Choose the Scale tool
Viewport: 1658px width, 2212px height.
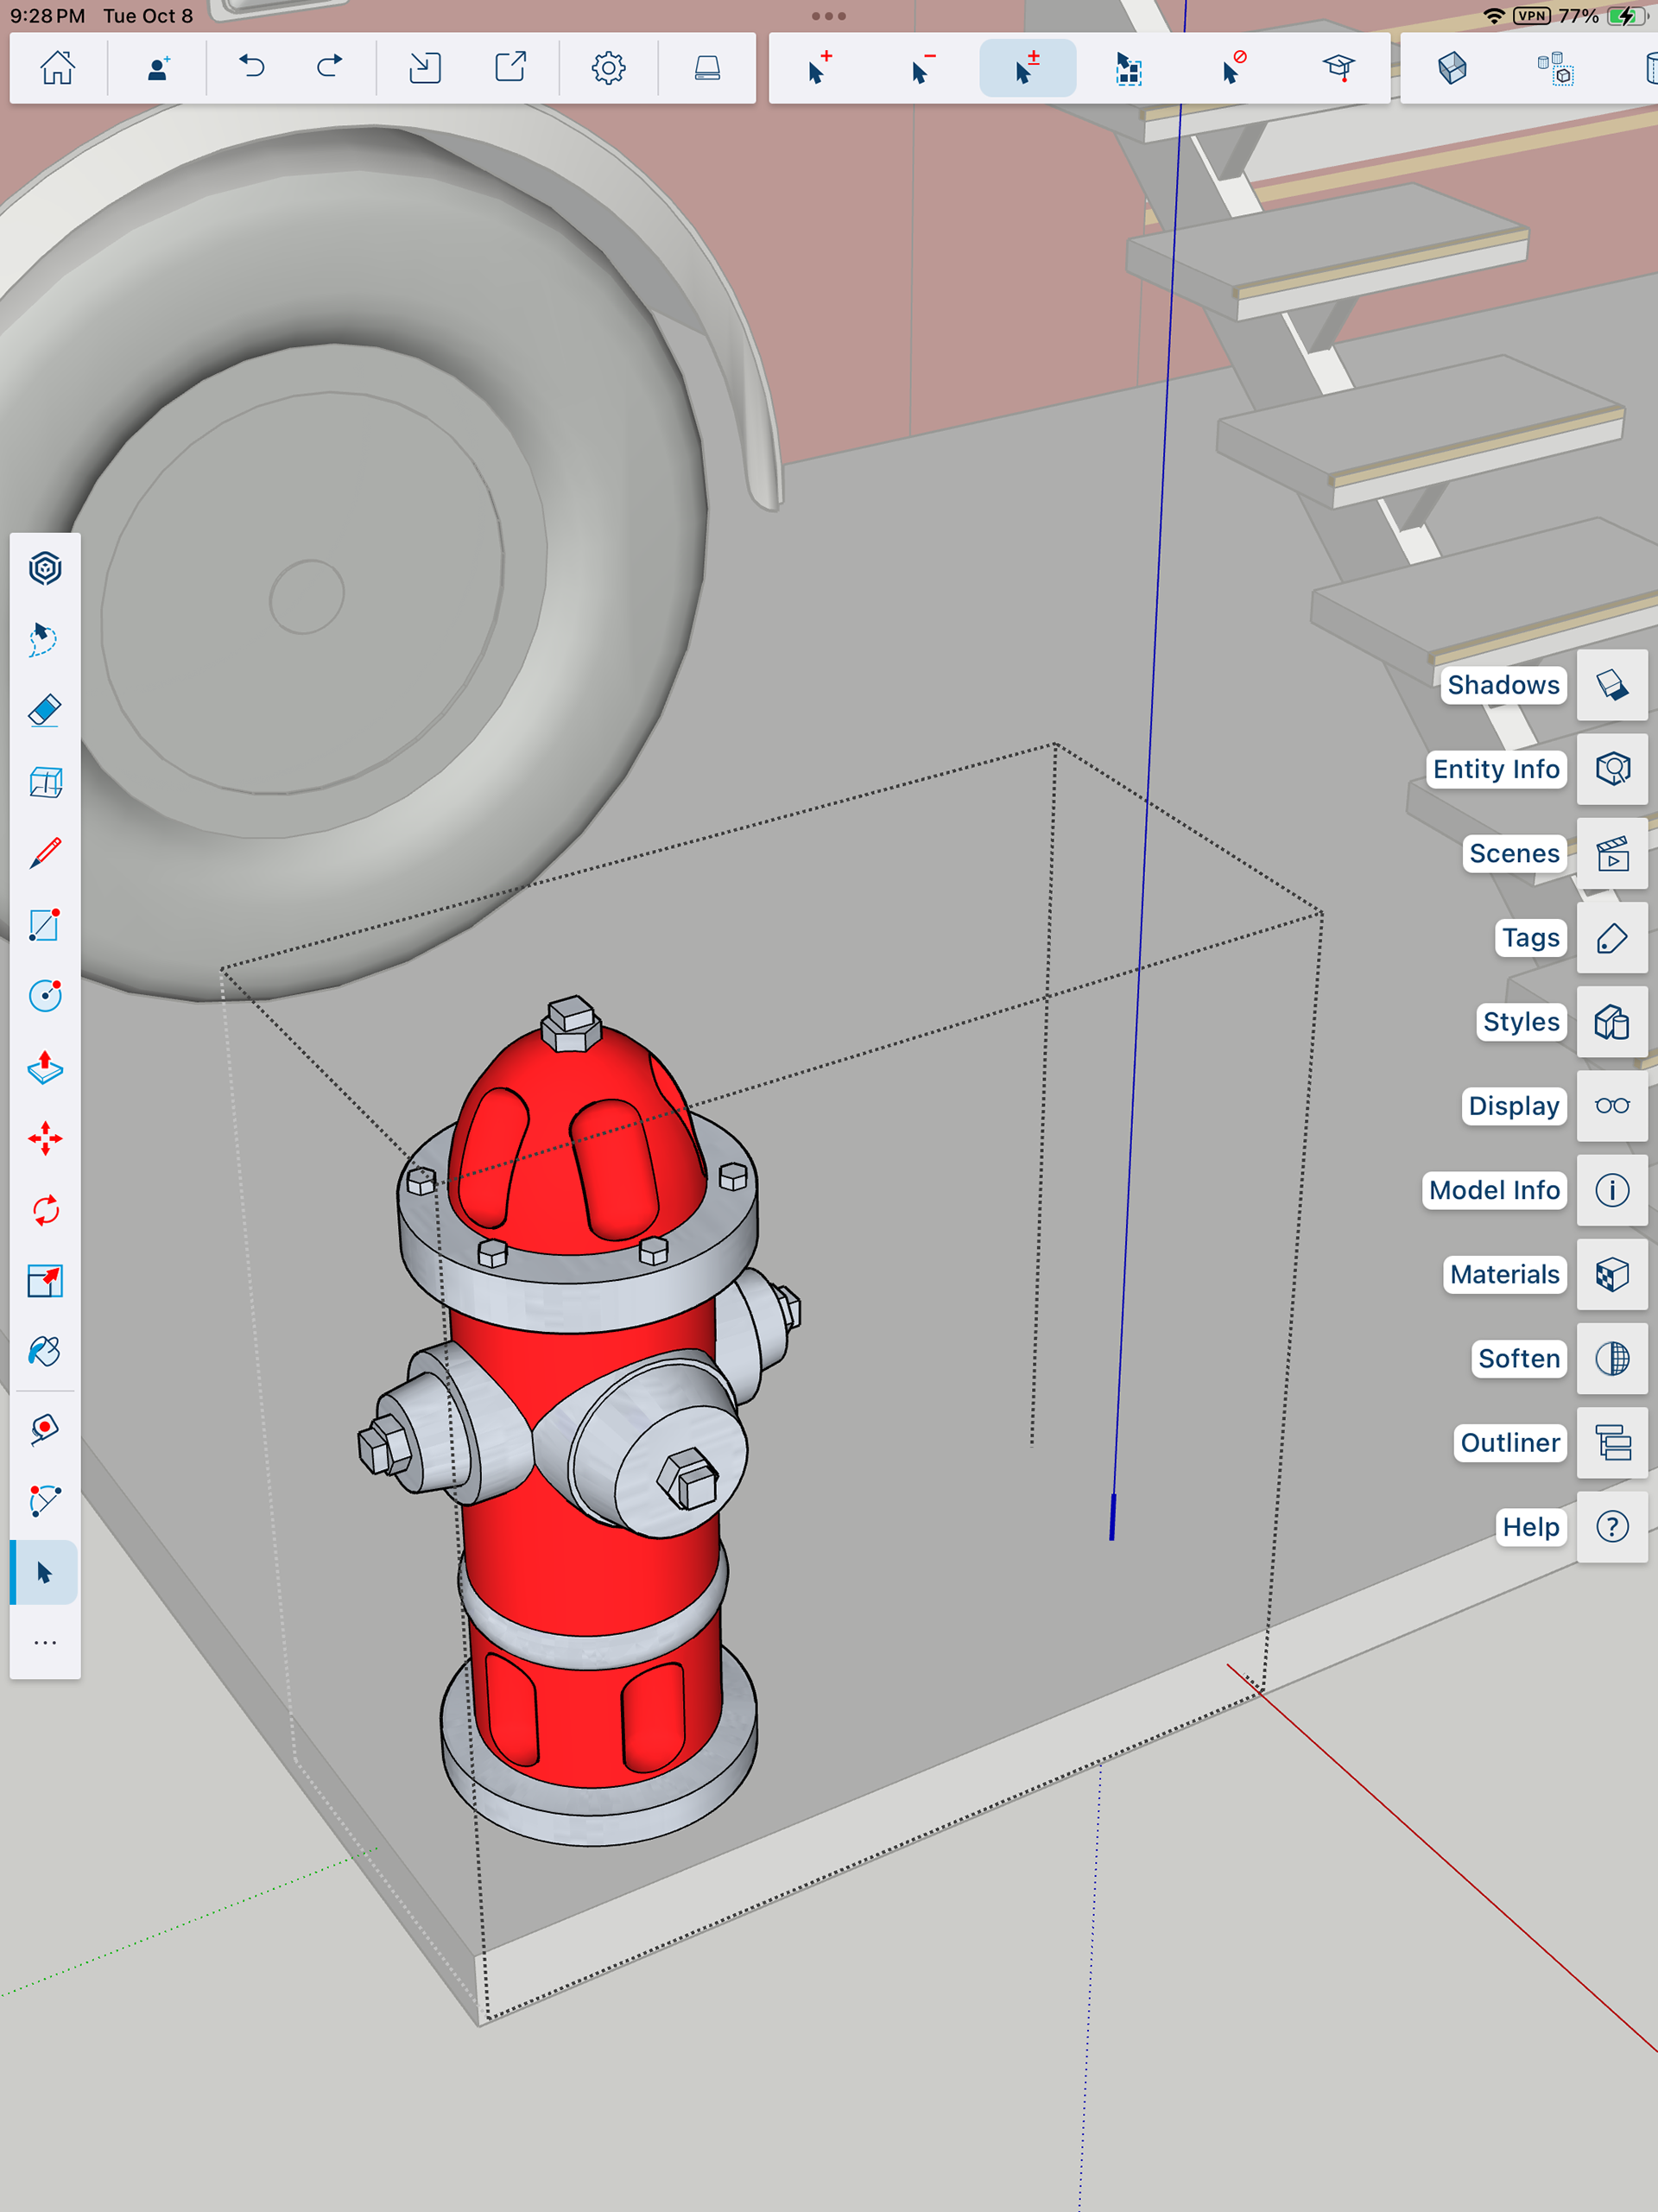[45, 1281]
